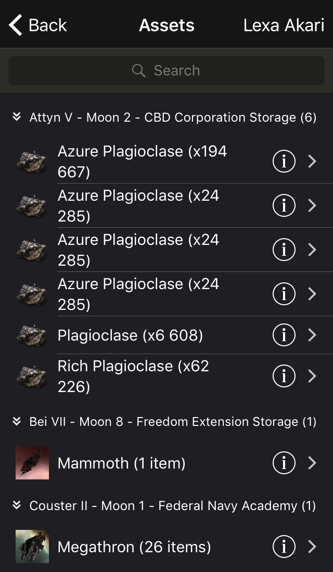The image size is (333, 572).
Task: Go Back to the previous screen
Action: click(38, 25)
